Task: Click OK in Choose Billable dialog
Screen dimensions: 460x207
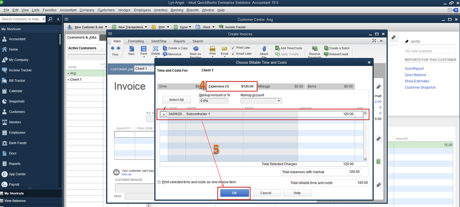Action: pyautogui.click(x=234, y=193)
